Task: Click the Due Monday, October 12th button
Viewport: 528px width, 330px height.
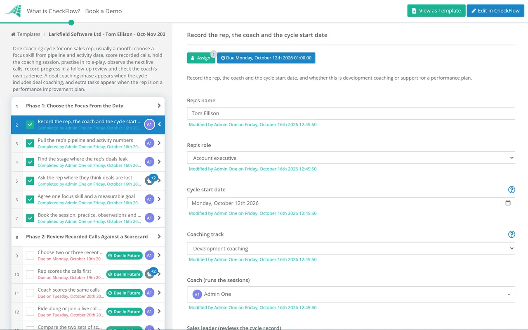Action: coord(266,58)
